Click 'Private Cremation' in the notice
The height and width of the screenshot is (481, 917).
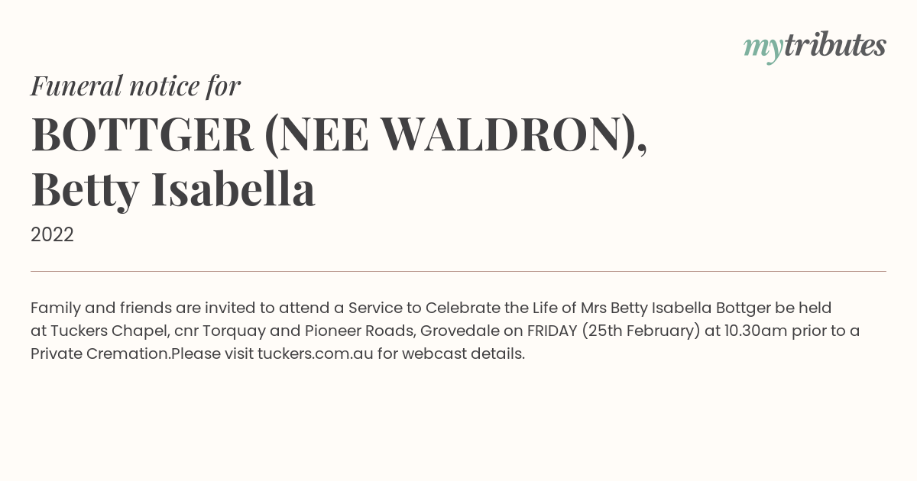click(100, 353)
